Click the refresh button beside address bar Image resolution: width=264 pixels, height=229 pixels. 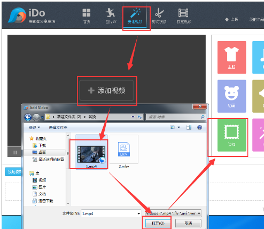[139, 117]
